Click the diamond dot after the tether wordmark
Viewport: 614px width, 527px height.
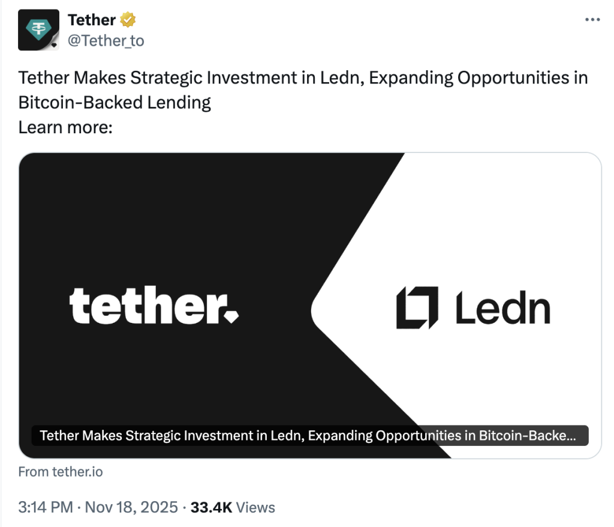coord(231,315)
